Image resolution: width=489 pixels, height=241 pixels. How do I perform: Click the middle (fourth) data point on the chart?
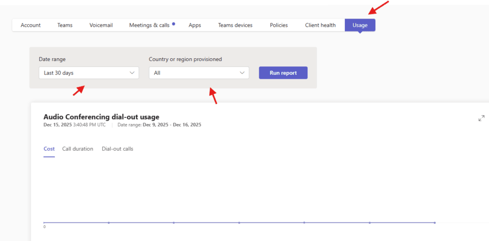click(x=239, y=222)
